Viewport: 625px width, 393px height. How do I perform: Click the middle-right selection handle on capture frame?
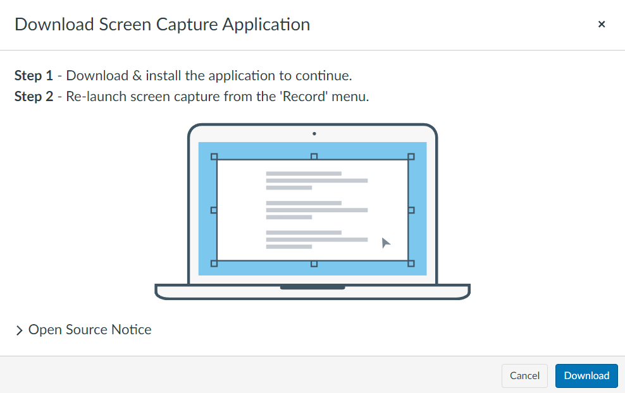point(411,210)
